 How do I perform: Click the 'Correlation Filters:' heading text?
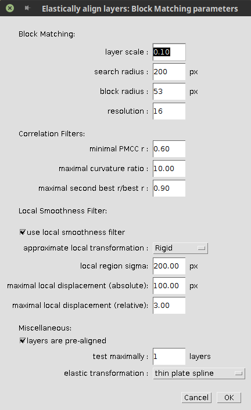52,134
